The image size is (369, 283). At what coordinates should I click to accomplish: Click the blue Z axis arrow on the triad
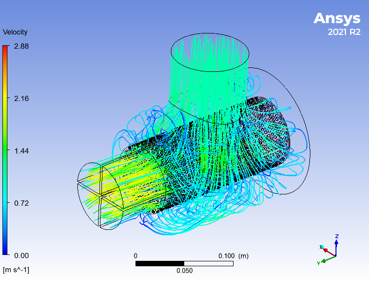336,244
